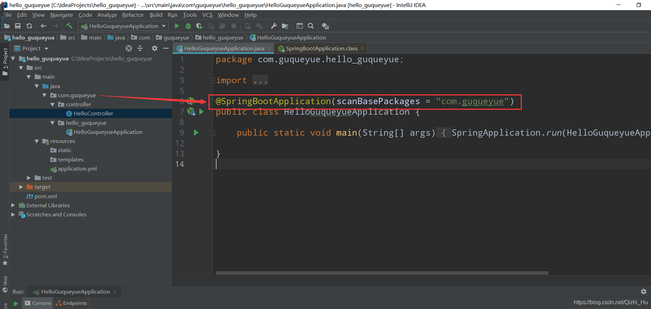Image resolution: width=651 pixels, height=309 pixels.
Task: Toggle the 1: Project side tool window
Action: tap(5, 62)
